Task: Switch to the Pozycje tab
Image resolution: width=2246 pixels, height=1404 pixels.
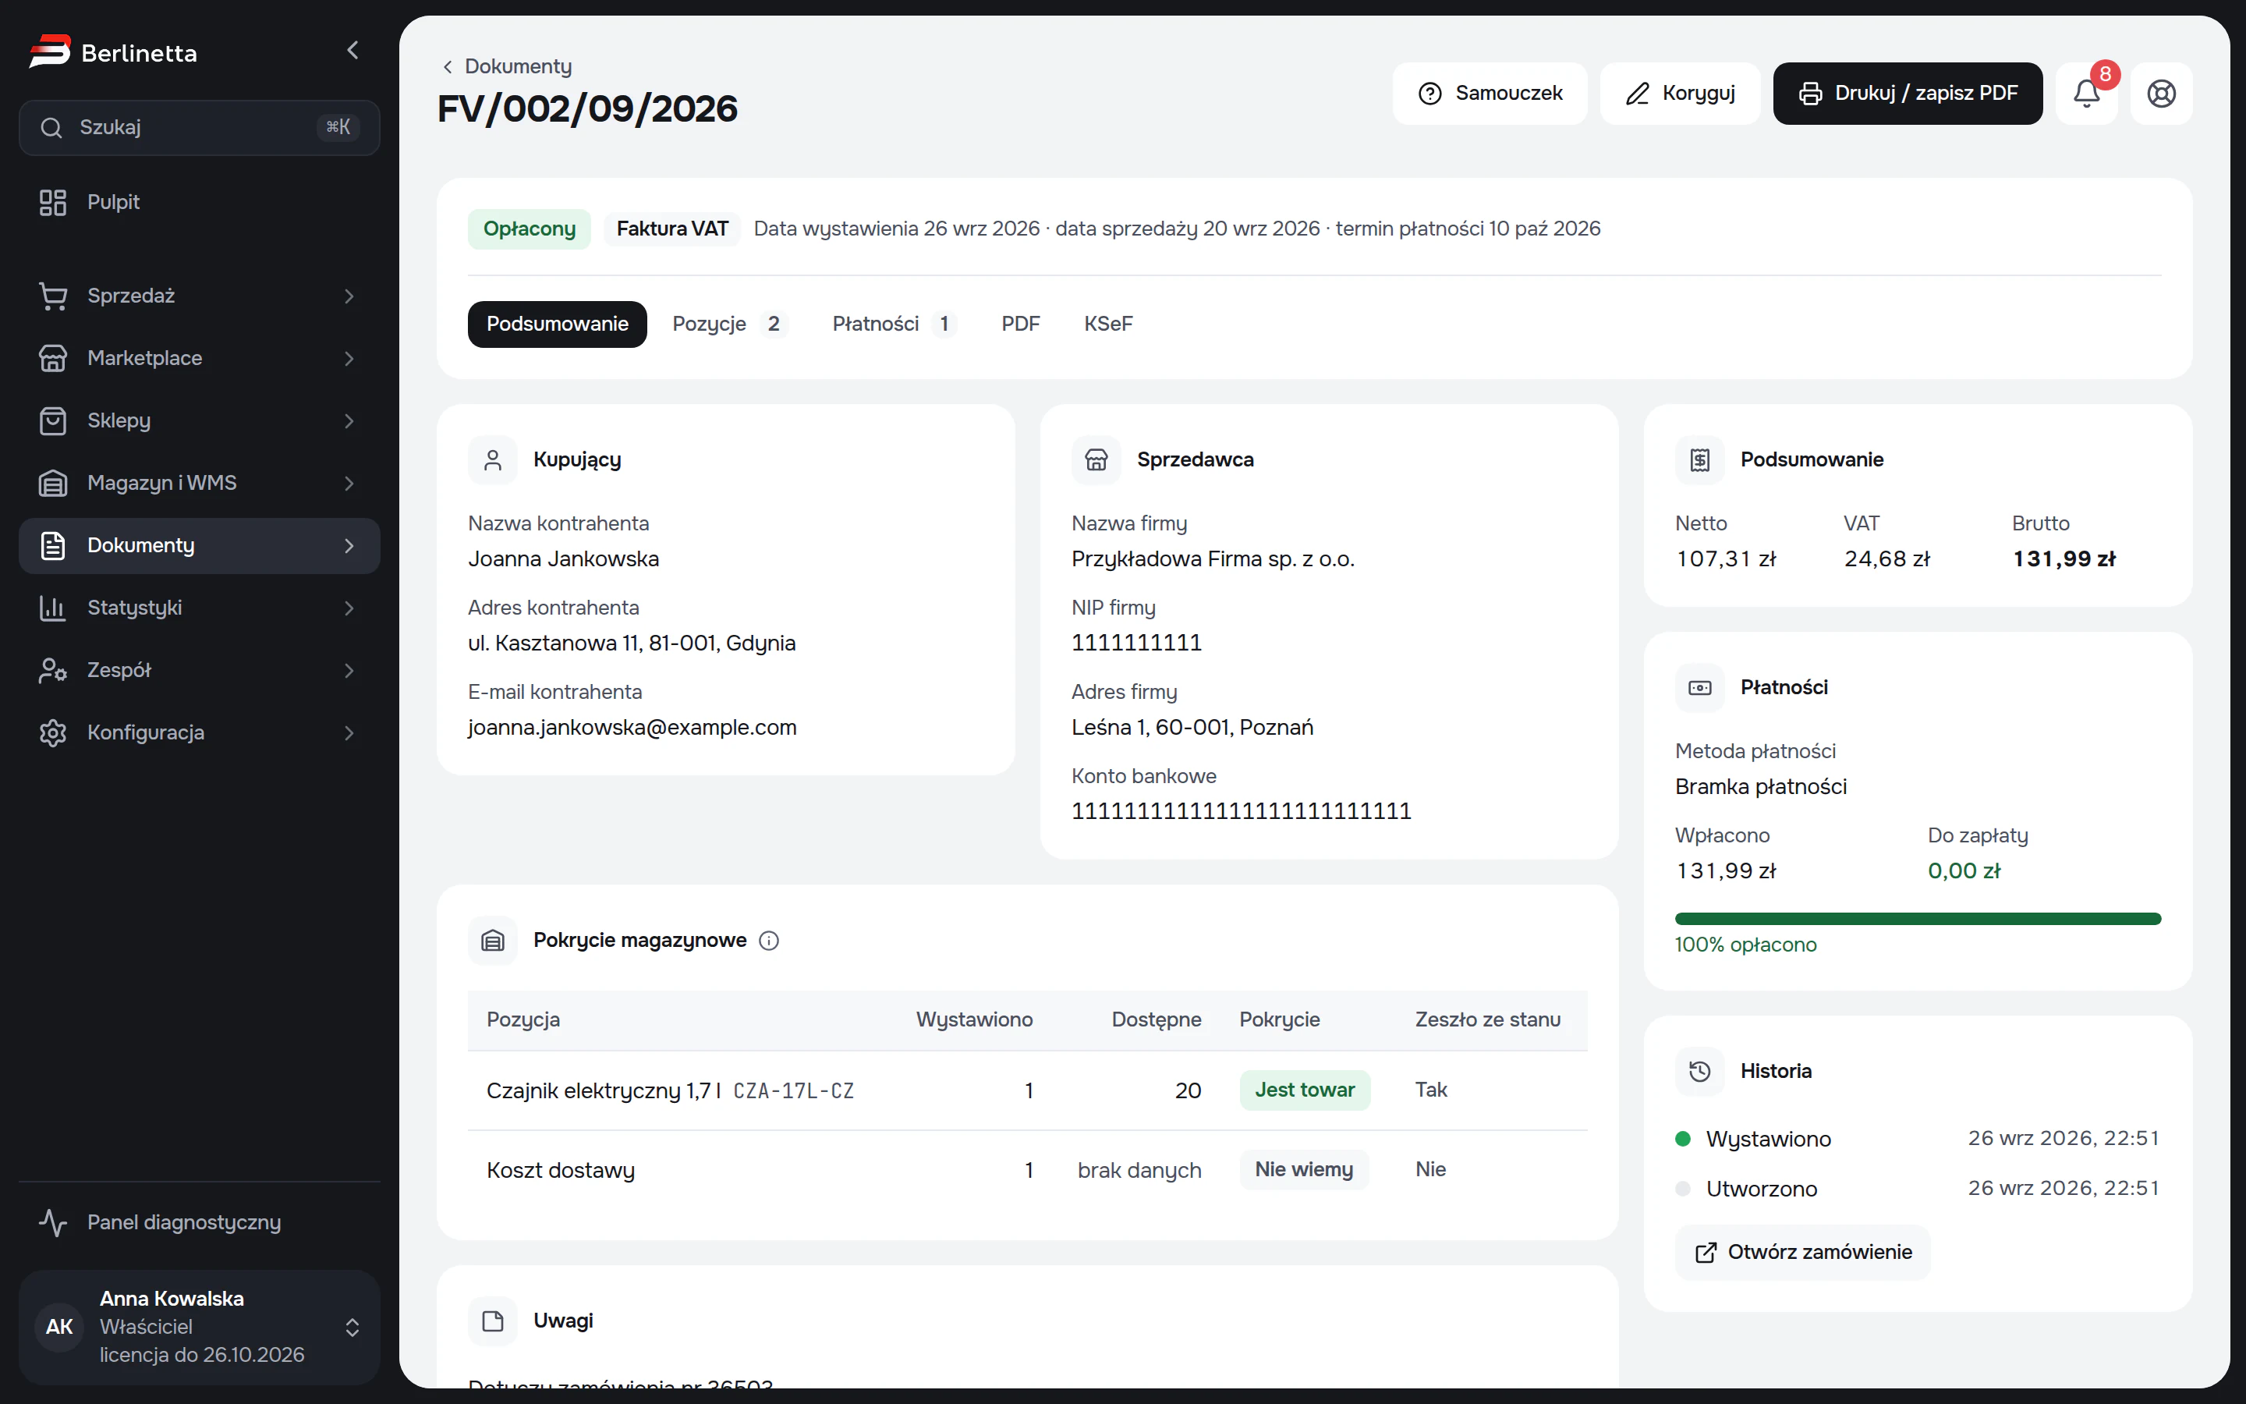Action: (x=729, y=324)
